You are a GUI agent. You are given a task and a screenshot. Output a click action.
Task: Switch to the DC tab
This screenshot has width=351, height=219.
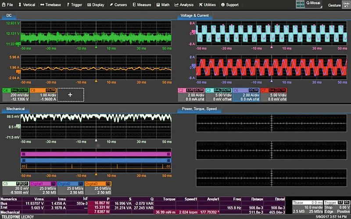pyautogui.click(x=9, y=16)
